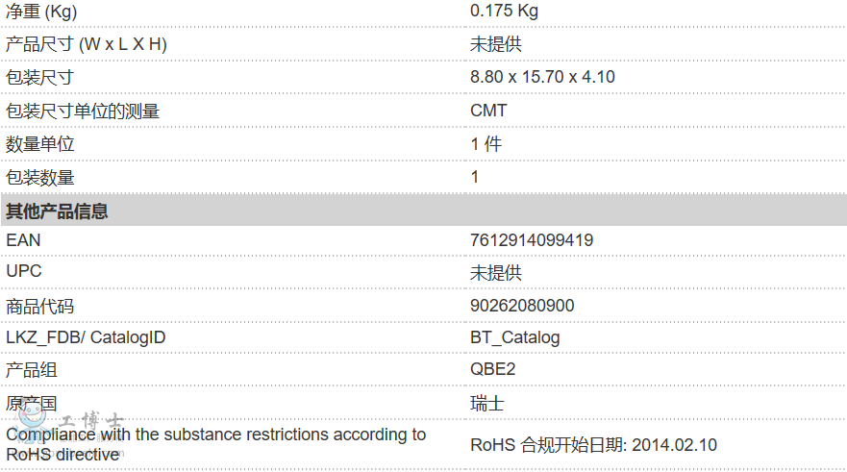The image size is (847, 472).
Task: Click the 包装数量 label
Action: [x=40, y=177]
